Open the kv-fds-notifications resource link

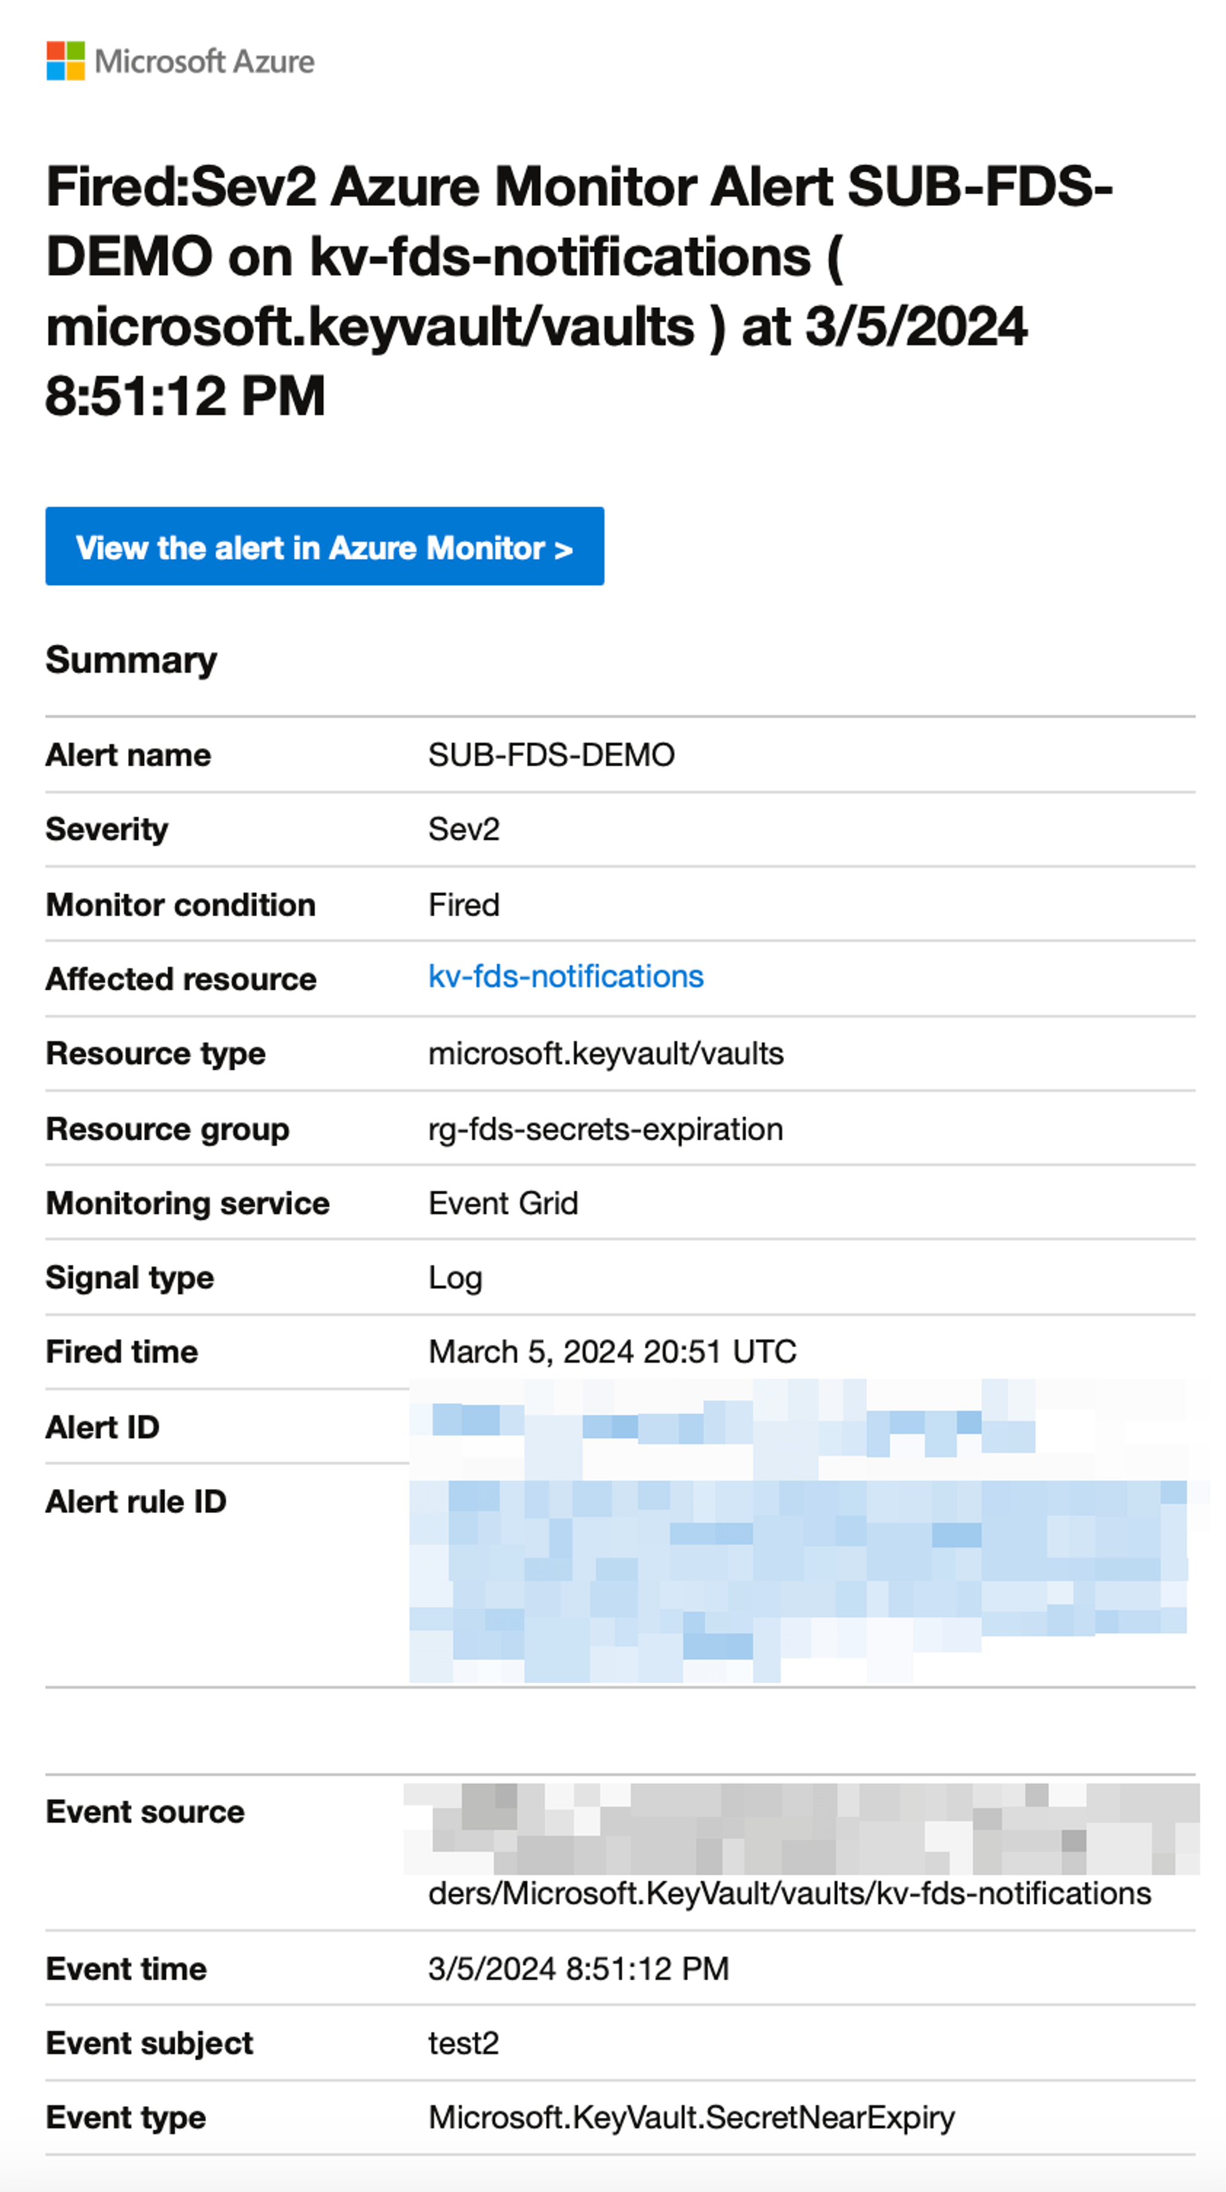click(x=565, y=977)
